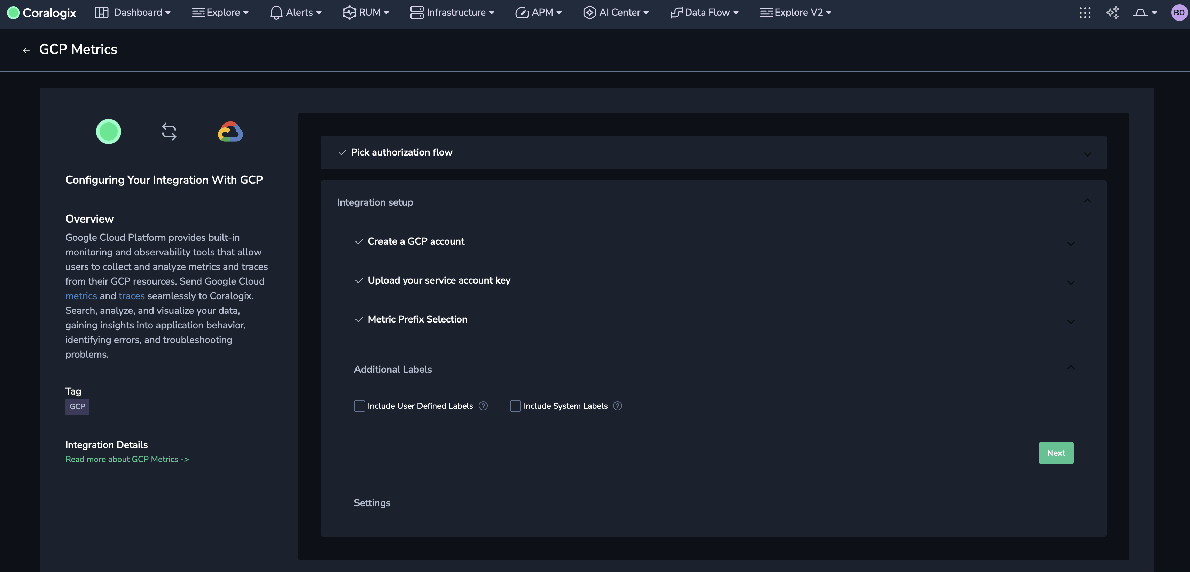Screen dimensions: 1190x572
Task: Open the RUM menu
Action: (366, 13)
